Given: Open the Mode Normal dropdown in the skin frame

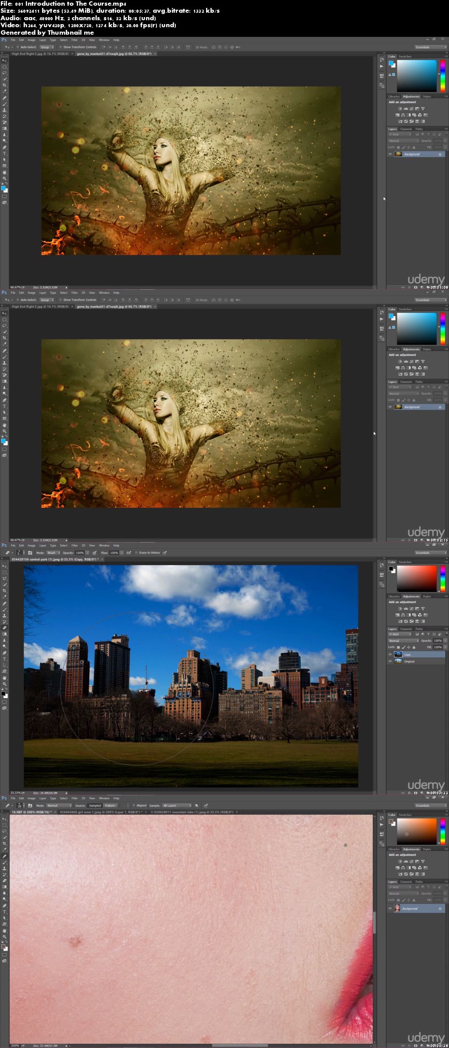Looking at the screenshot, I should 59,805.
